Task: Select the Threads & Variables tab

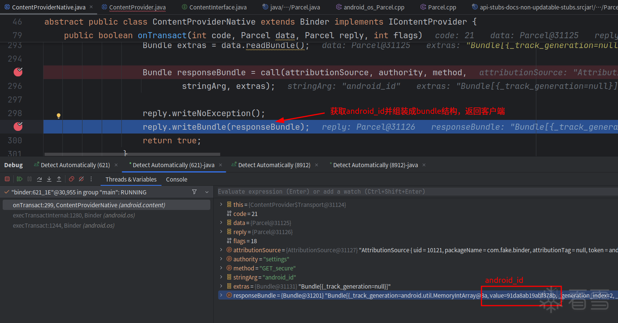Action: pyautogui.click(x=131, y=179)
